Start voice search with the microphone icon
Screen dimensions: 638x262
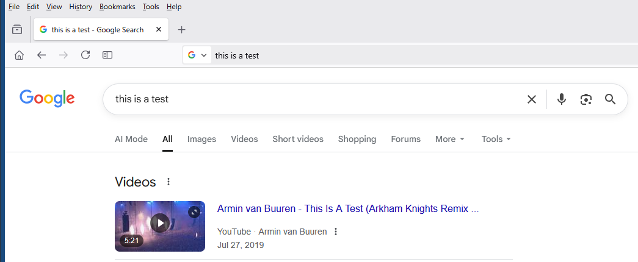click(562, 99)
